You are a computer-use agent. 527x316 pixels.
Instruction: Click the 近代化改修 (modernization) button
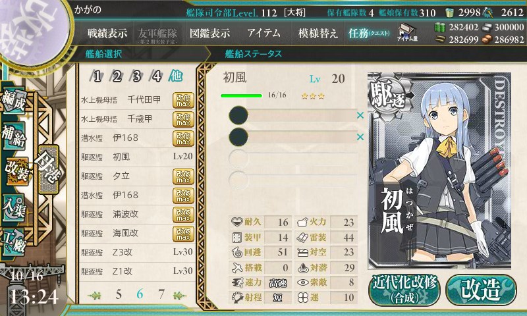click(x=404, y=290)
